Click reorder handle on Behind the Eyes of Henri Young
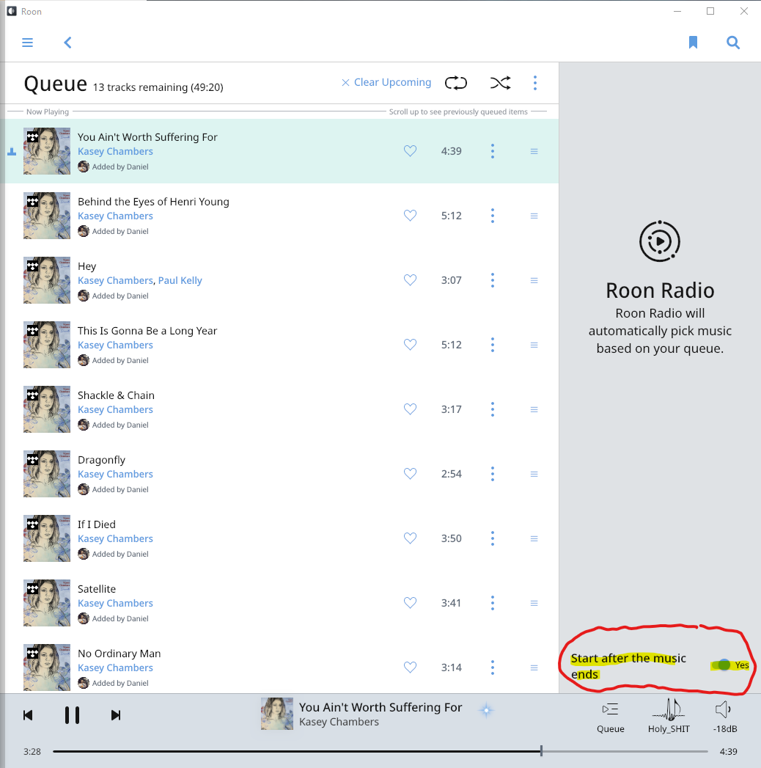761x768 pixels. tap(534, 216)
